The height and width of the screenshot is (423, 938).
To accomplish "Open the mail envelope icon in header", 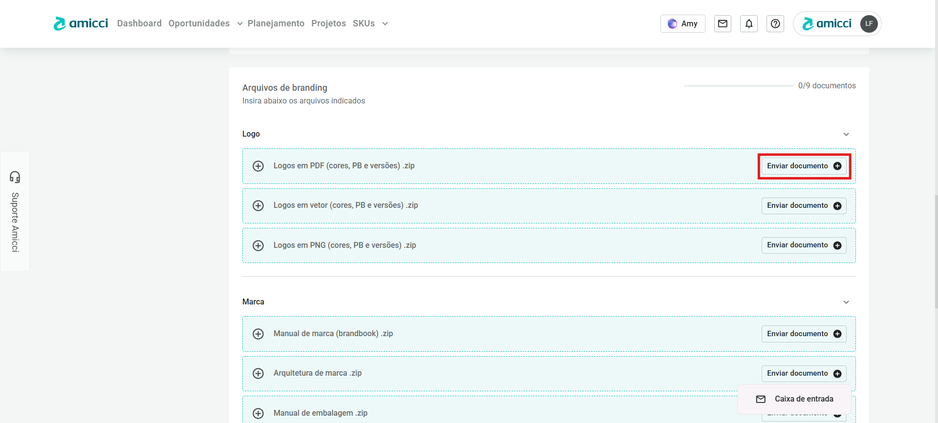I will [723, 23].
